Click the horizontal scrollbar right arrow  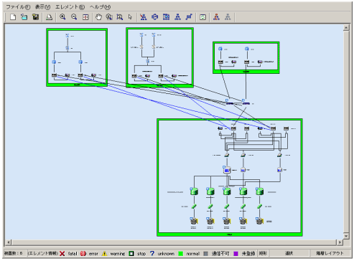pos(340,242)
